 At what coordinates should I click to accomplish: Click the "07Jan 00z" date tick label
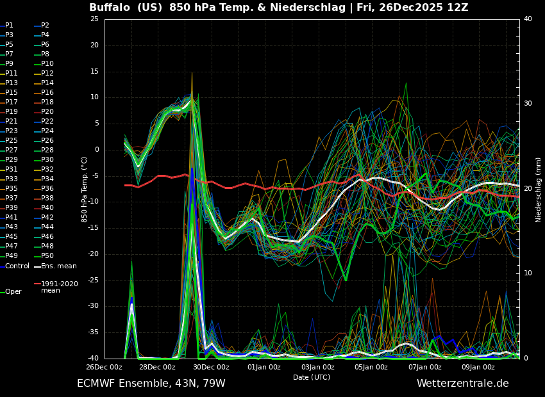(424, 367)
